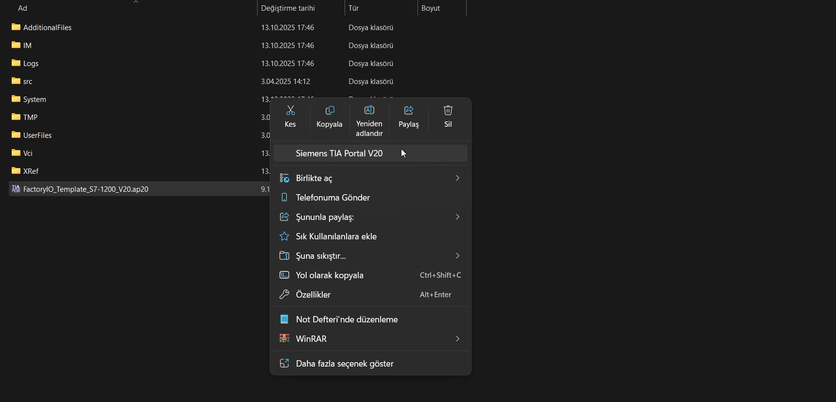Expand the Birlikte aç submenu arrow
The height and width of the screenshot is (402, 836).
(457, 178)
